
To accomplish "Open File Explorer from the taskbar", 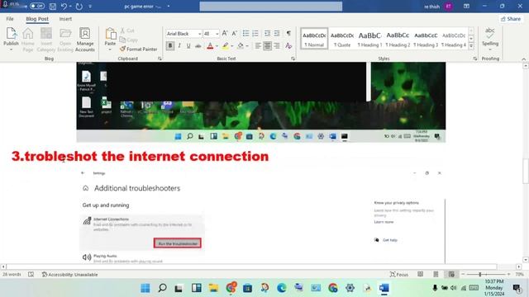I will pyautogui.click(x=213, y=288).
